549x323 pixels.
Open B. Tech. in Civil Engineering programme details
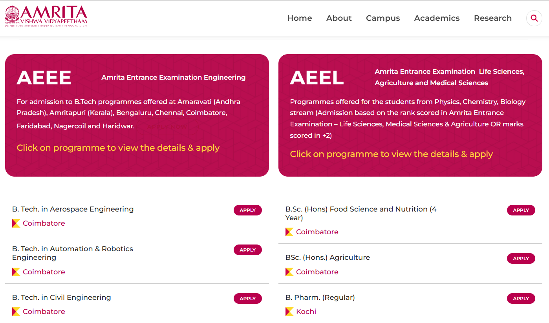(x=62, y=297)
